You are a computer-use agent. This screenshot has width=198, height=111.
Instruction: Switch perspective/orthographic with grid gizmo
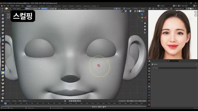[145, 33]
